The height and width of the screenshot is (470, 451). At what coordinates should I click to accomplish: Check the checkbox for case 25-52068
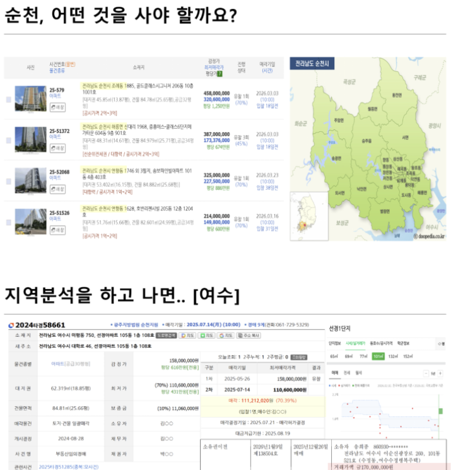pyautogui.click(x=8, y=181)
